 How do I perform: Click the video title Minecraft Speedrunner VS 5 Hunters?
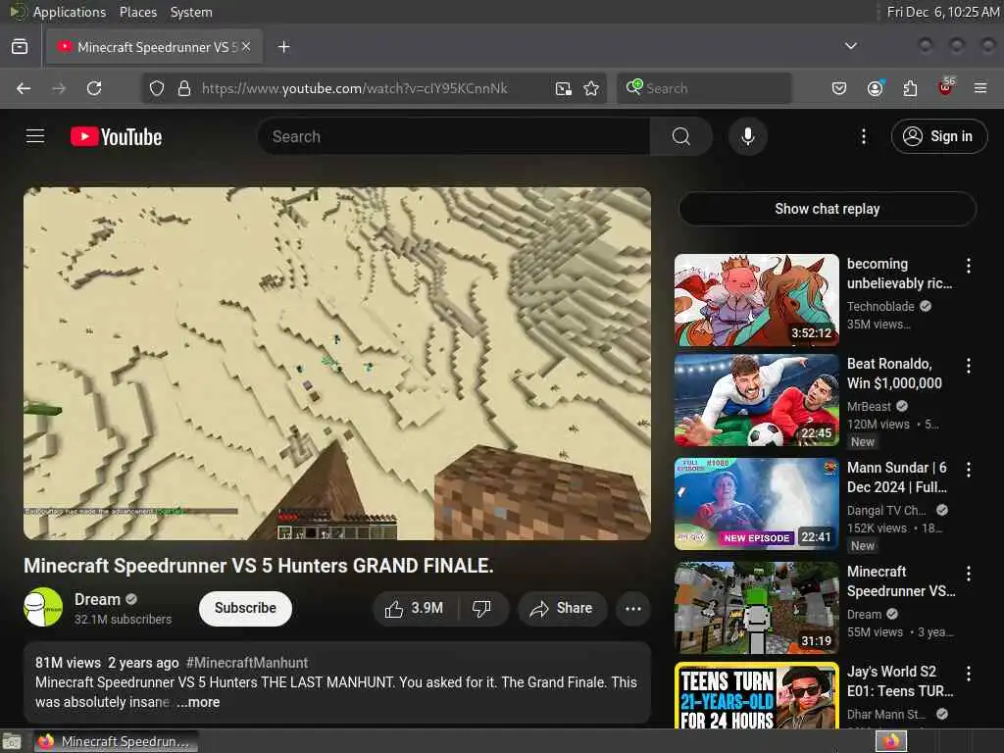[x=259, y=566]
